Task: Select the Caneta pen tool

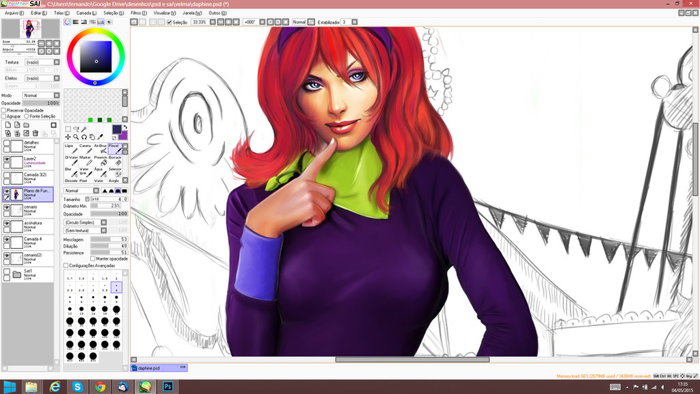Action: click(x=85, y=148)
